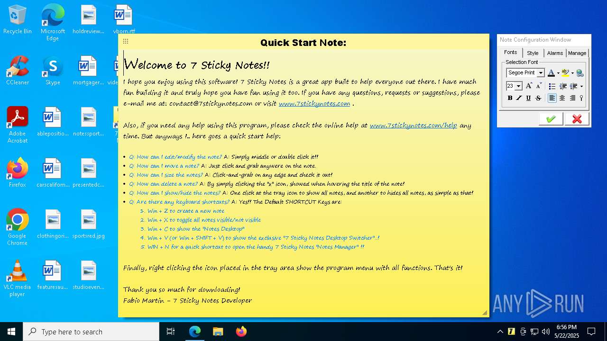607x341 pixels.
Task: Select the clothingori image file
Action: click(x=53, y=224)
